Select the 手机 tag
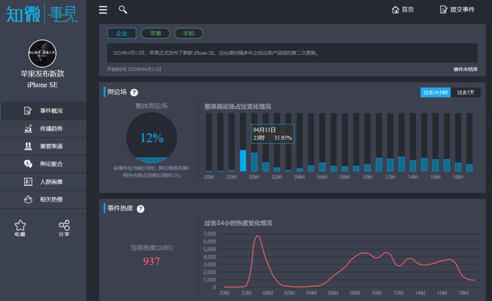This screenshot has height=301, width=492. tap(189, 33)
